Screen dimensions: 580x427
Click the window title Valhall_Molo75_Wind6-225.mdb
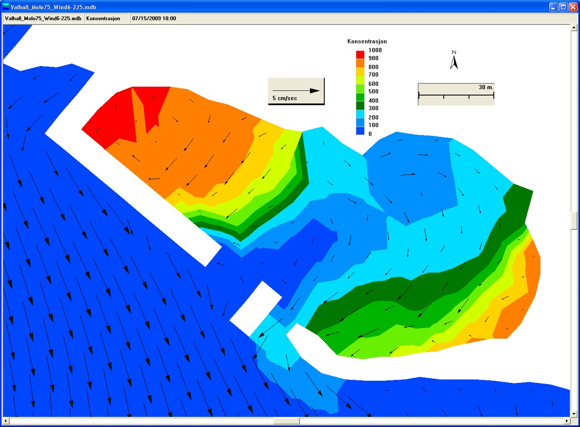(x=53, y=7)
